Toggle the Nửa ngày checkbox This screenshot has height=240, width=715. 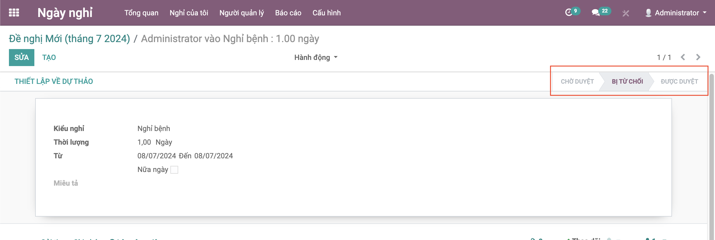pyautogui.click(x=174, y=170)
